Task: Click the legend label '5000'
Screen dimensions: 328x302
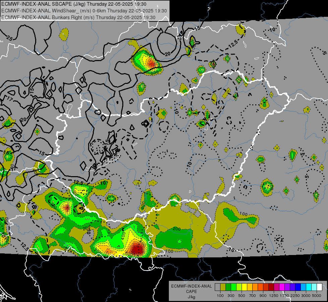Action: point(317,296)
